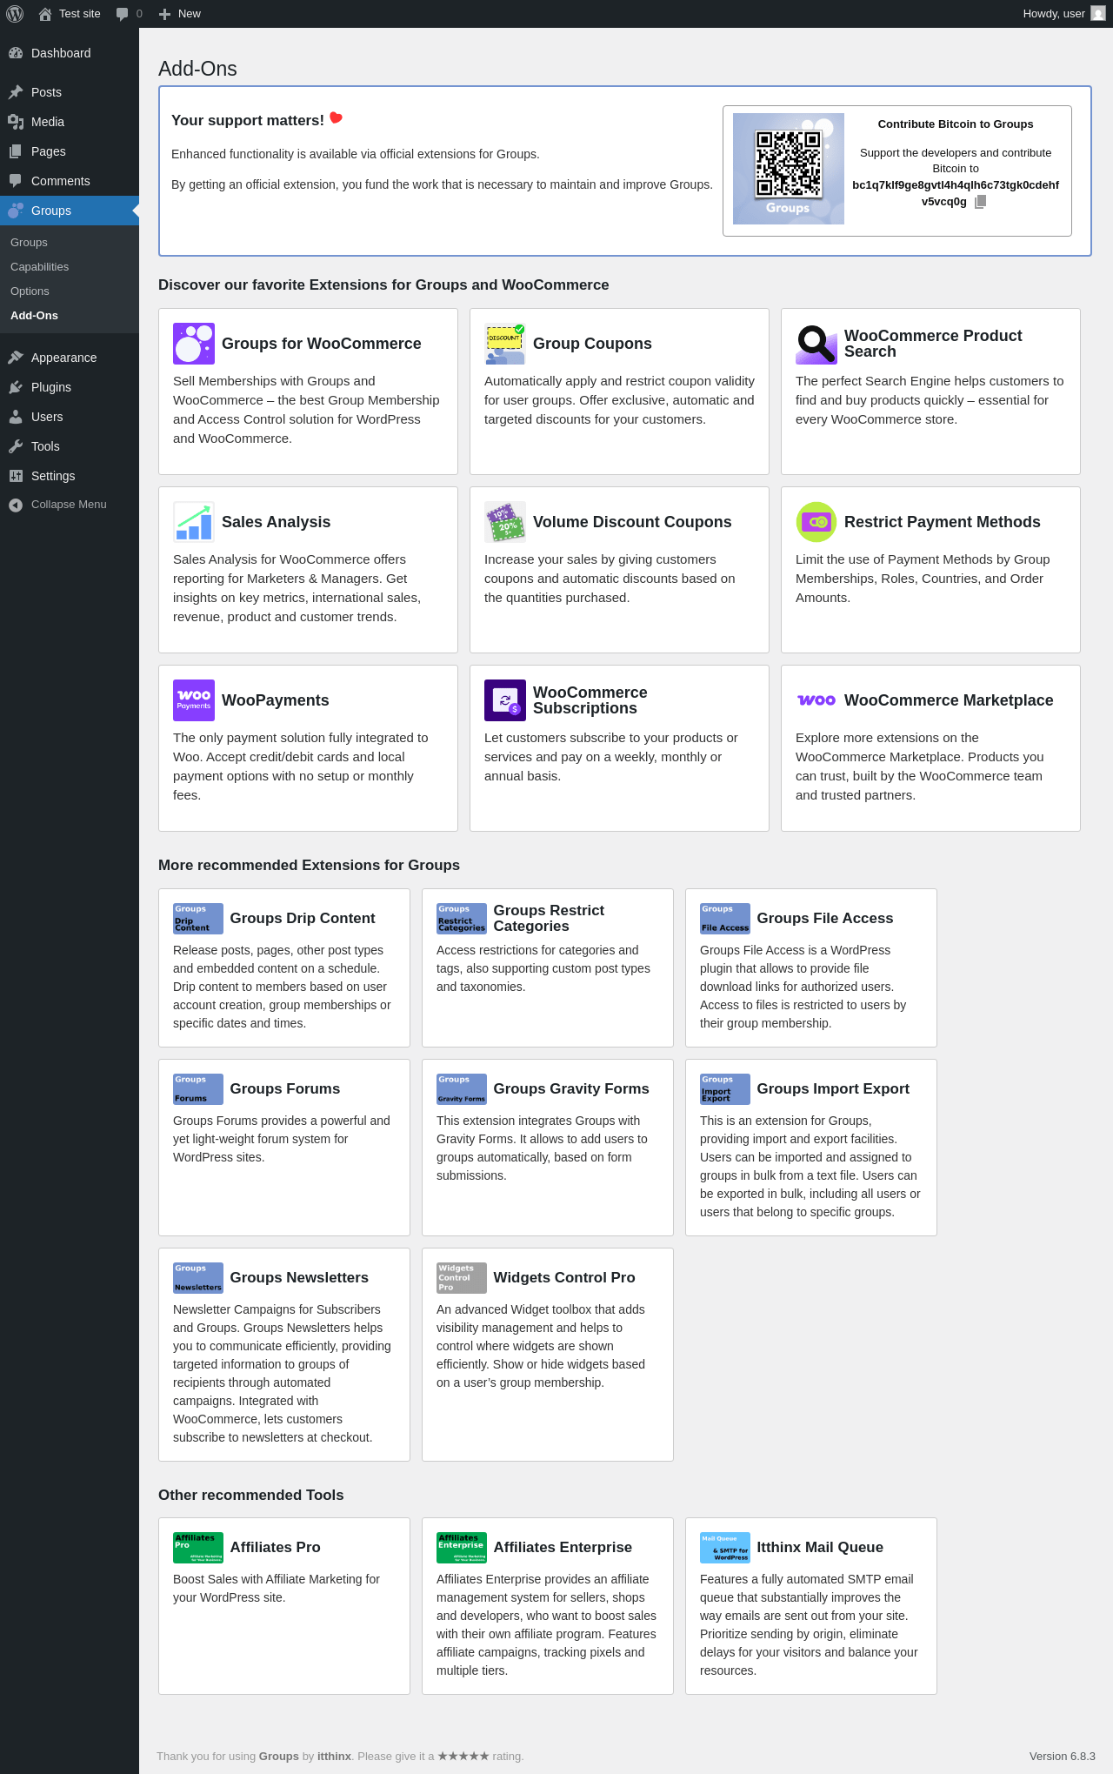Click Itthinx Mail Queue badge icon
1113x1774 pixels.
point(725,1548)
